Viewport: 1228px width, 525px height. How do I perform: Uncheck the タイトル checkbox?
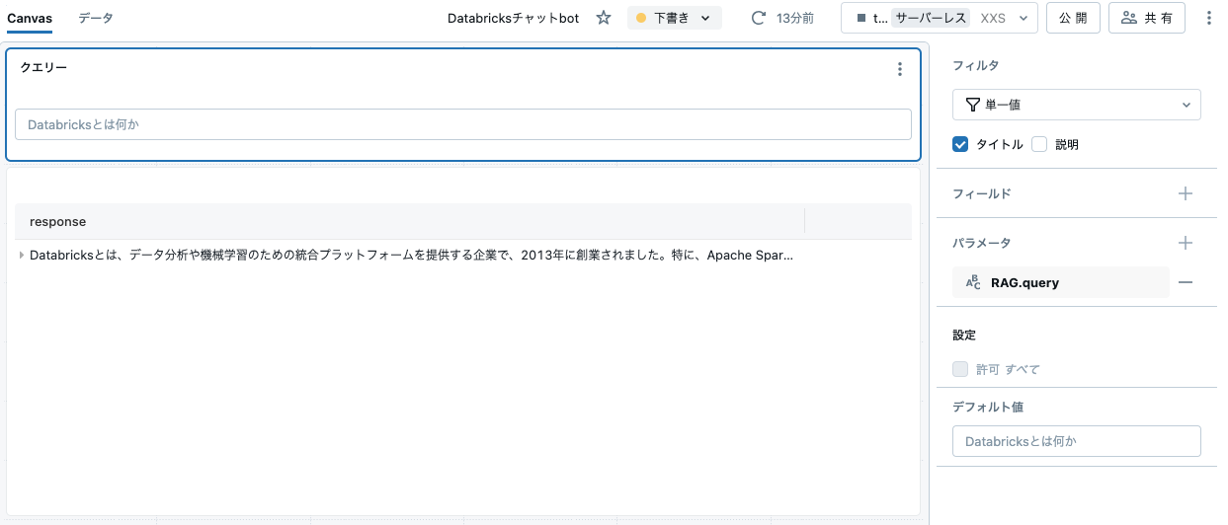pos(960,144)
